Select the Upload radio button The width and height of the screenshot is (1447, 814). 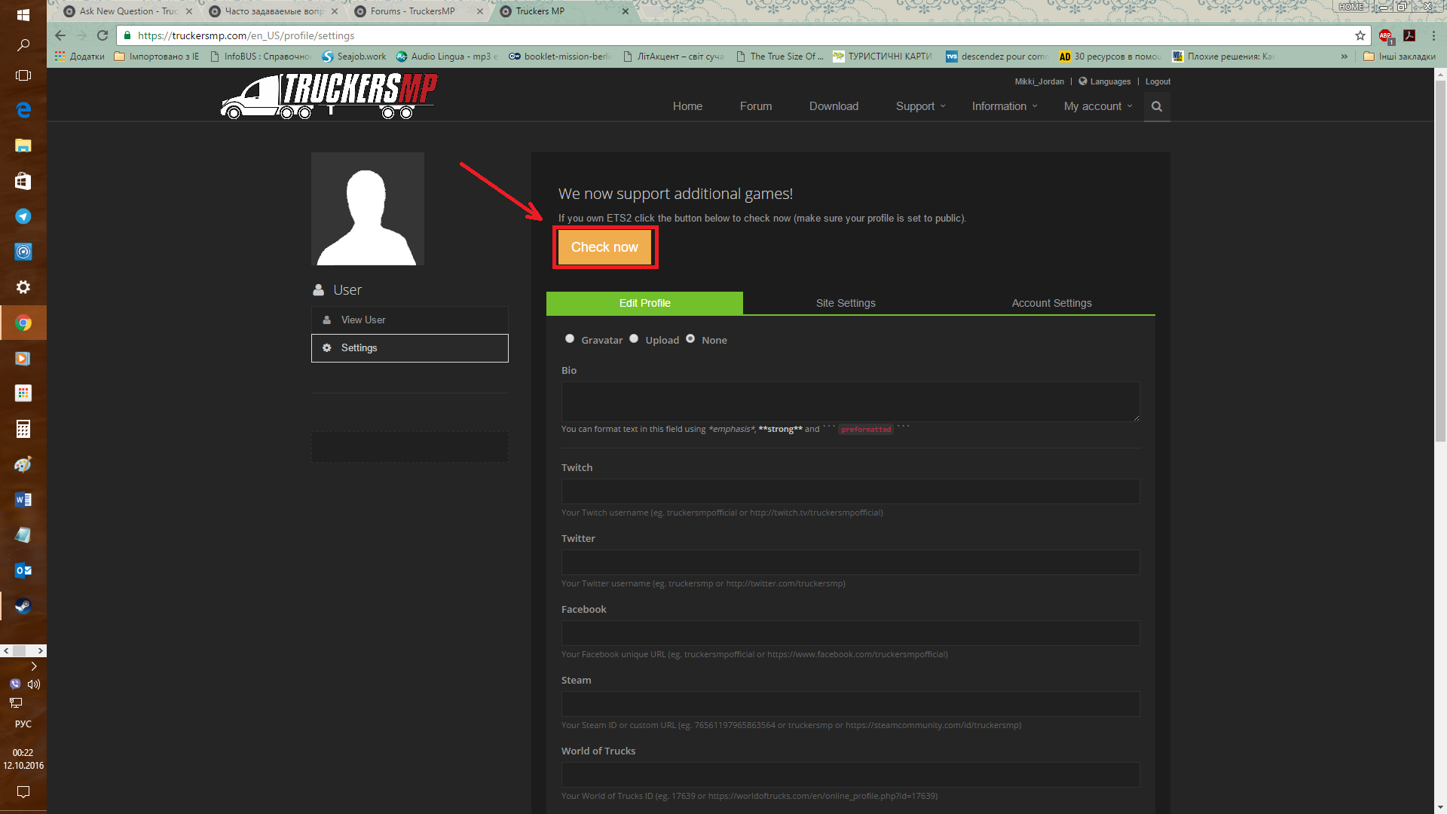click(x=633, y=339)
